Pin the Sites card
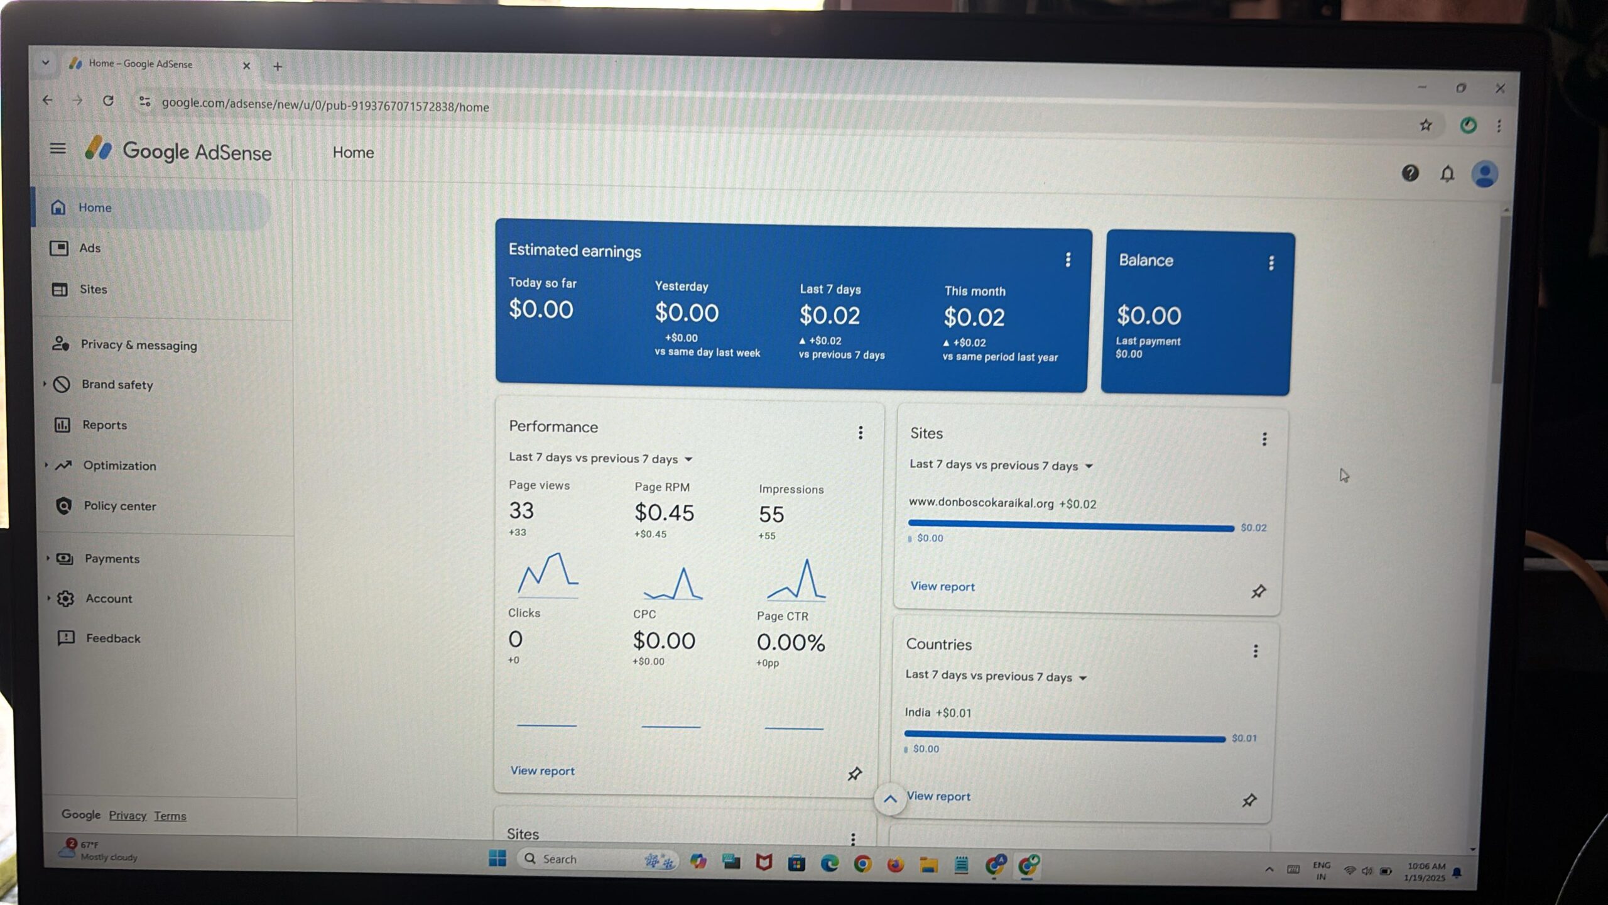The image size is (1608, 905). pos(1258,591)
